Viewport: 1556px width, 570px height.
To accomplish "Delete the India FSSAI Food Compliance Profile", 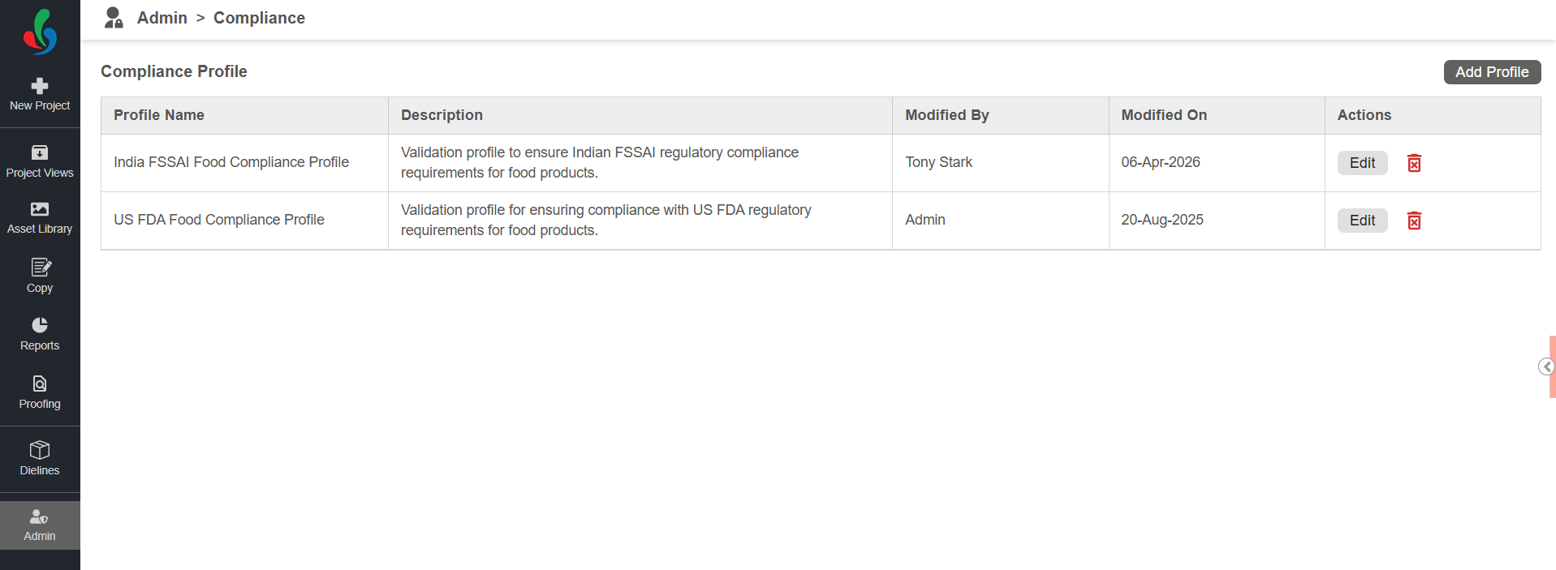I will pyautogui.click(x=1414, y=163).
